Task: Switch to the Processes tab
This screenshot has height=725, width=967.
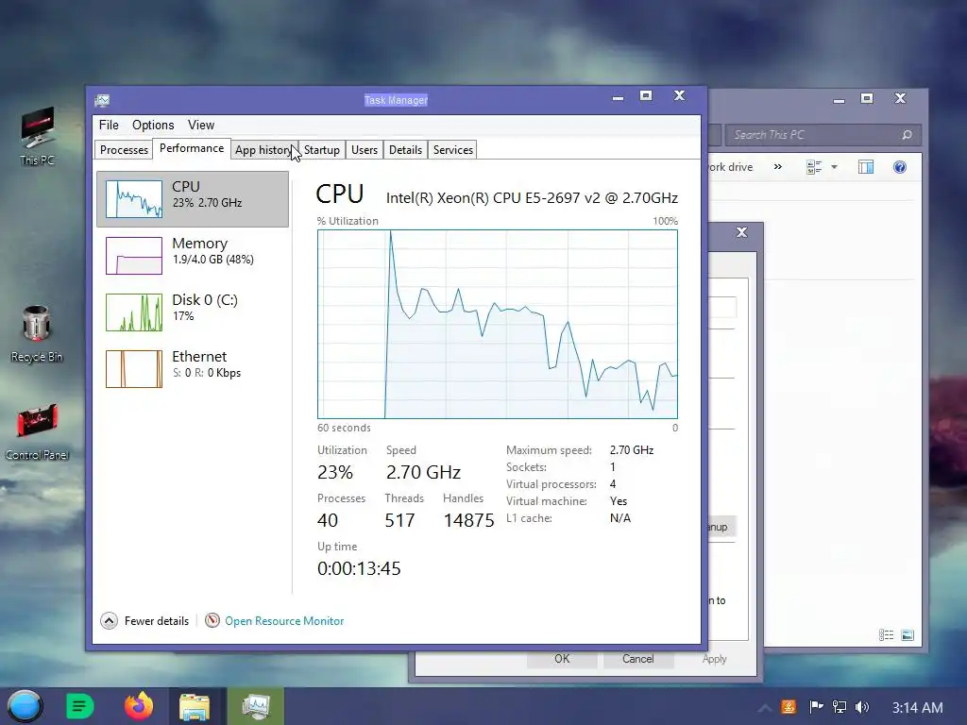Action: point(124,150)
